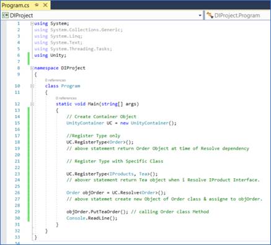Click line number 15 in the margin

pos(17,123)
